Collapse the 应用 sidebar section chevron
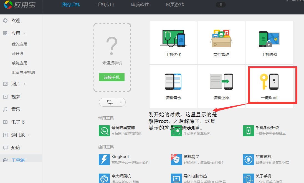 [x=24, y=33]
